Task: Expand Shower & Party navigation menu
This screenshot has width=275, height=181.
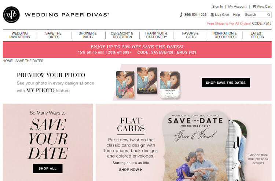Action: tap(88, 35)
